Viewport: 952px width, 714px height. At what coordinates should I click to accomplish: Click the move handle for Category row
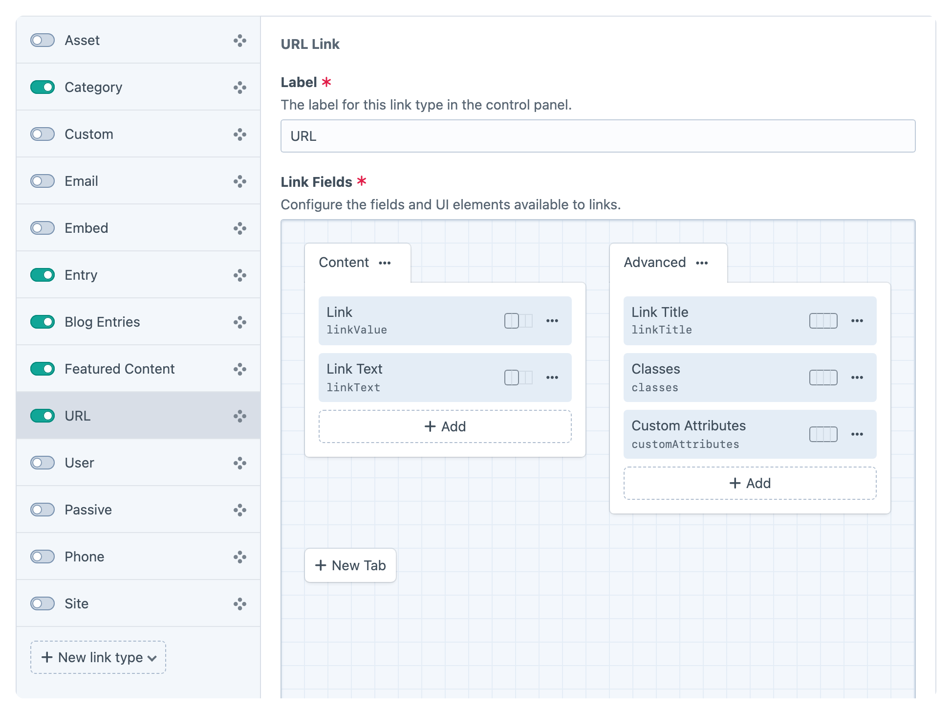239,88
